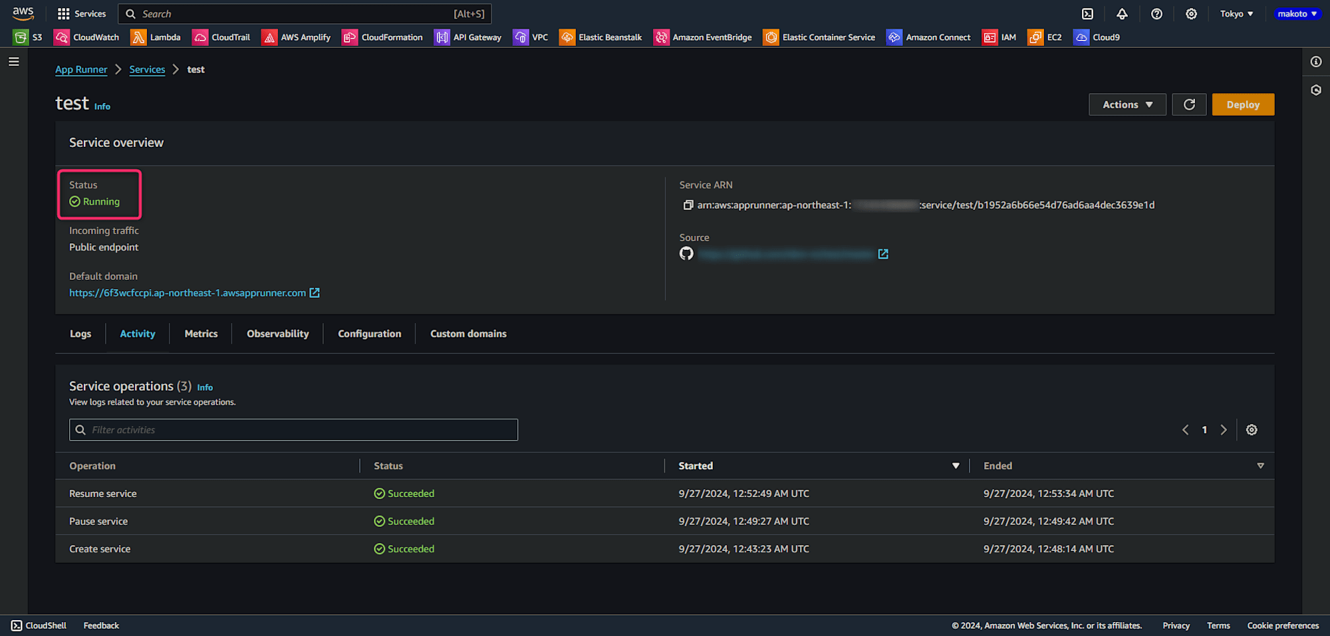Open the Custom domains tab
Image resolution: width=1330 pixels, height=636 pixels.
click(468, 334)
